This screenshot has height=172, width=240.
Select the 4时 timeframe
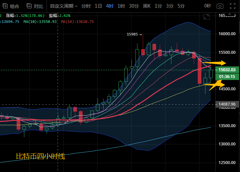coord(110,6)
